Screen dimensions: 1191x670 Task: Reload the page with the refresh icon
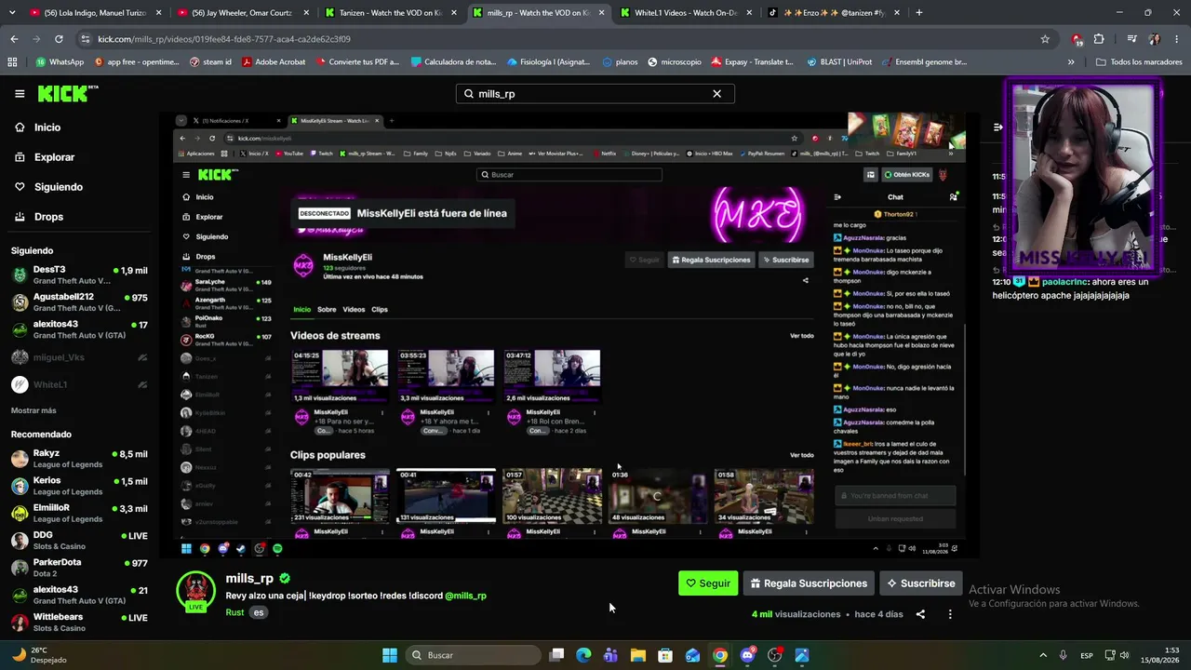click(x=59, y=39)
